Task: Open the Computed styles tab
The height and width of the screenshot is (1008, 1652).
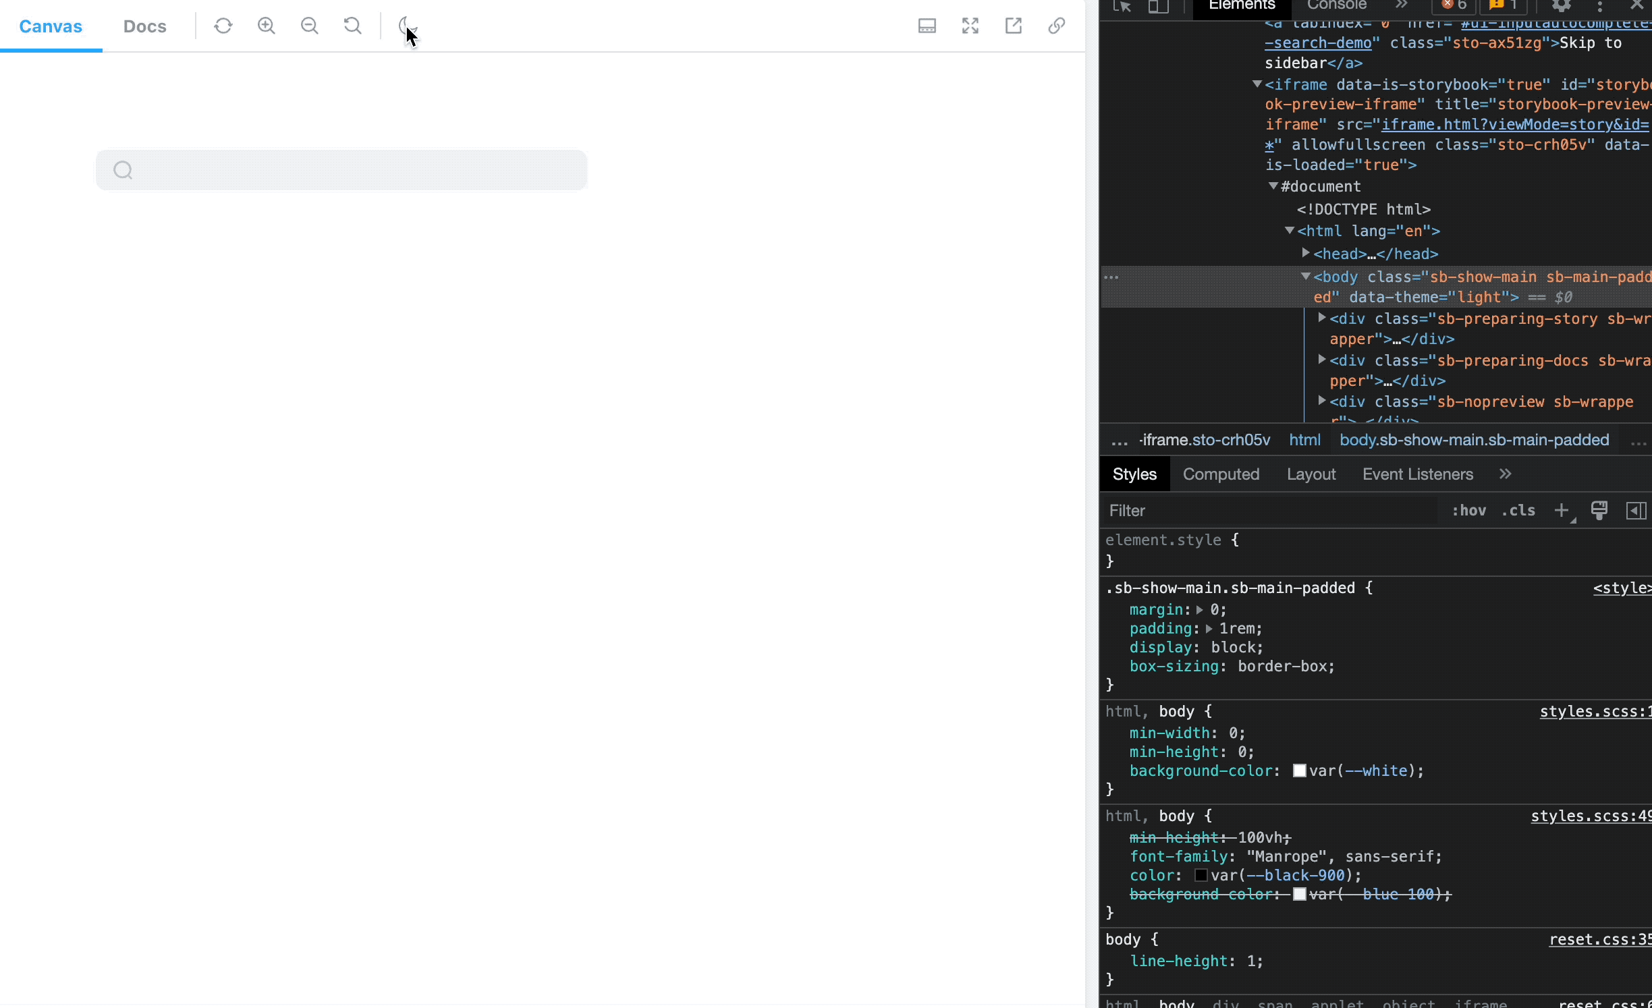Action: (1221, 474)
